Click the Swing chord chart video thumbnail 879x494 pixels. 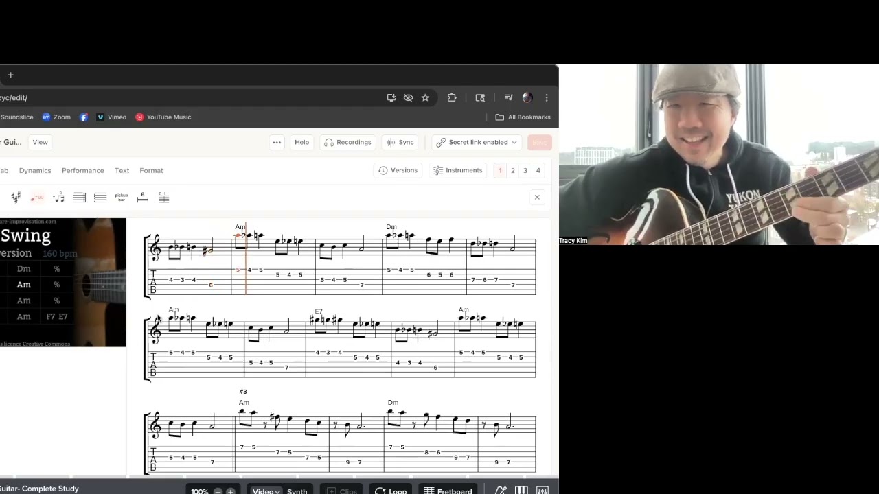[x=63, y=282]
